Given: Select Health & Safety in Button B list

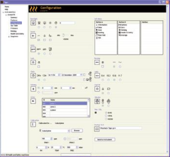Looking at the screenshot, I should click(126, 32).
